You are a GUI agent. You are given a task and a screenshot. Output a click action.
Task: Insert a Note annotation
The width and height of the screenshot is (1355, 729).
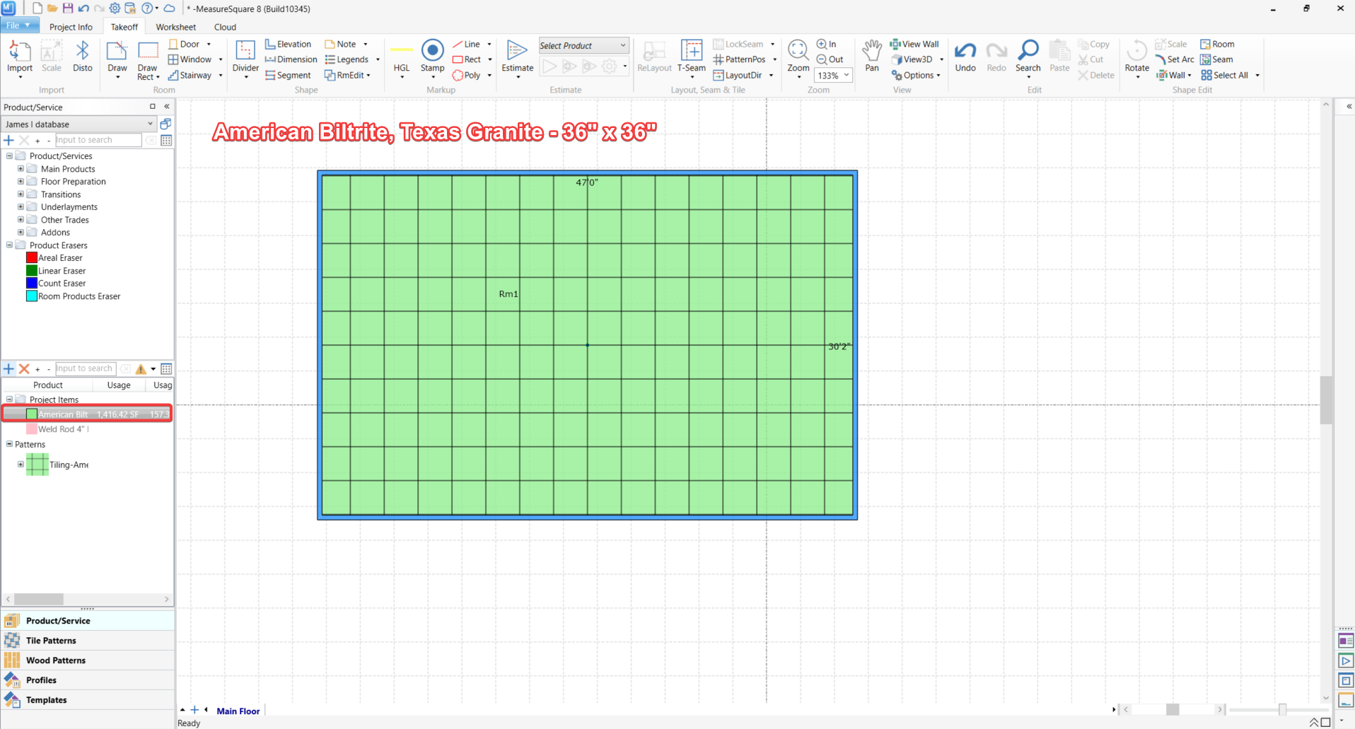click(x=341, y=44)
